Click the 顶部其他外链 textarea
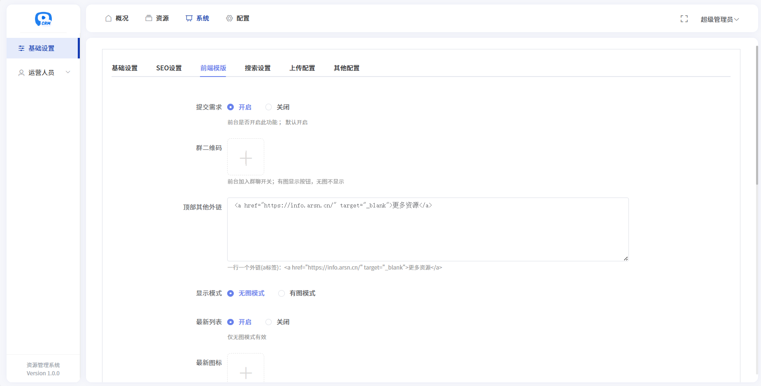 point(428,229)
